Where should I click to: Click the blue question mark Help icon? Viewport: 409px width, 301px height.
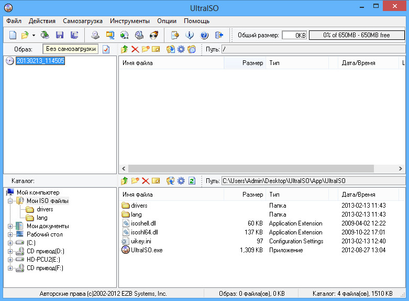tap(204, 35)
